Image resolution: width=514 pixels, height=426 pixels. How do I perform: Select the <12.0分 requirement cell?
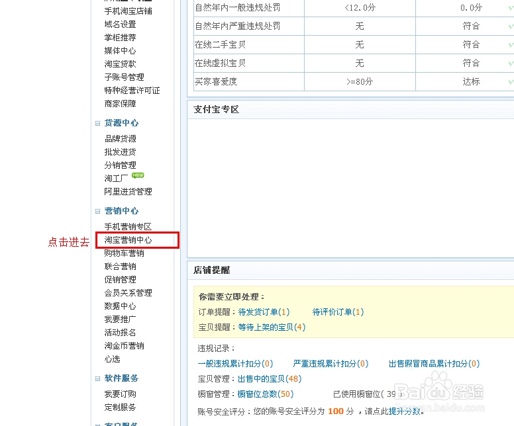pos(360,7)
